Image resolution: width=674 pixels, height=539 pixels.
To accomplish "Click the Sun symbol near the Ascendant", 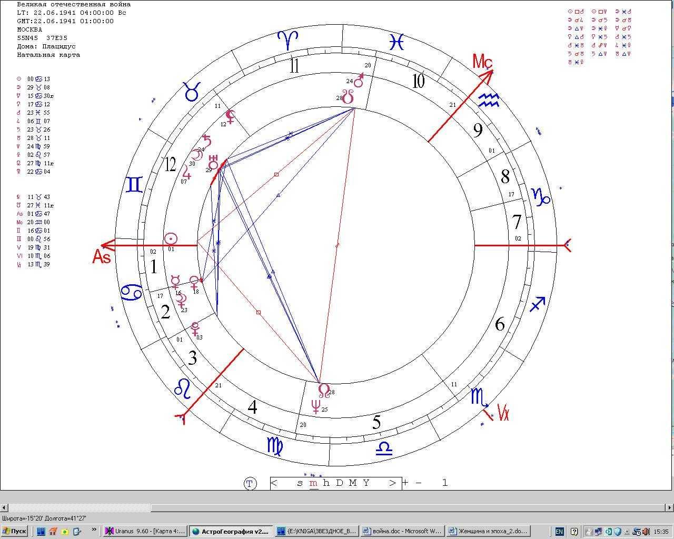I will pos(171,239).
